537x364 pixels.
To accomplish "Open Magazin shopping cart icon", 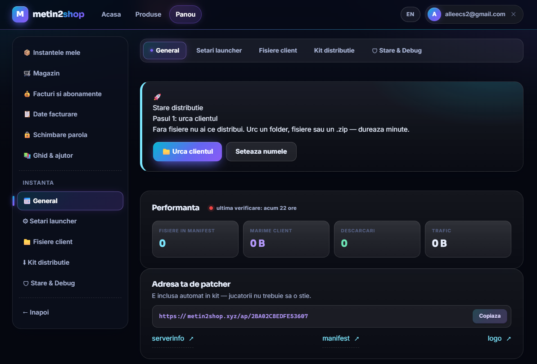I will pos(27,73).
